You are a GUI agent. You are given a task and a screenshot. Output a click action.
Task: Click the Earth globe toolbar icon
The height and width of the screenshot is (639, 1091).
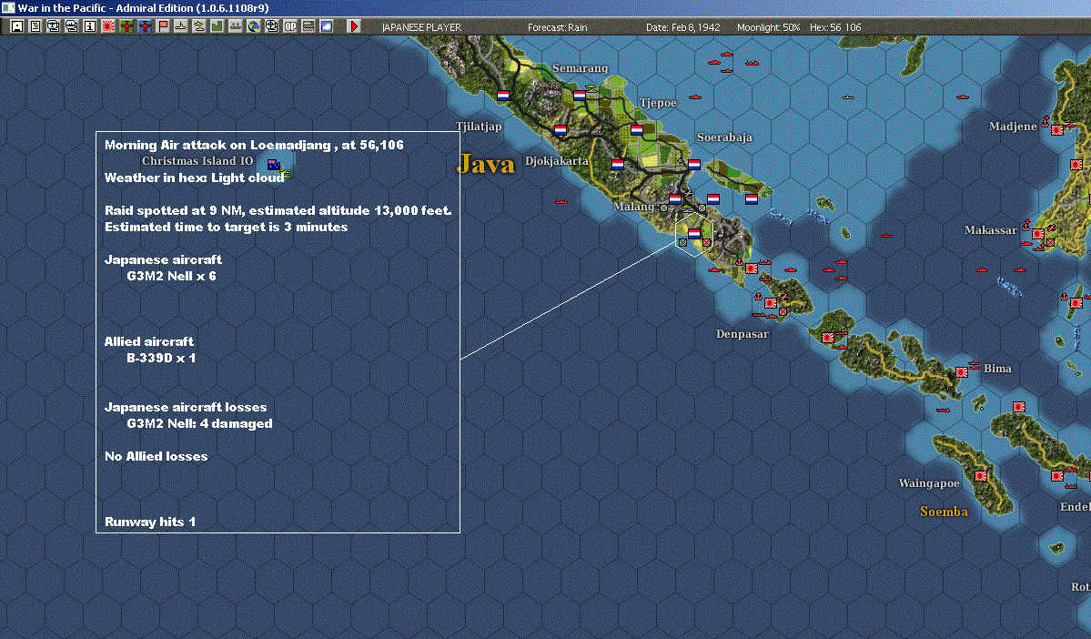253,26
